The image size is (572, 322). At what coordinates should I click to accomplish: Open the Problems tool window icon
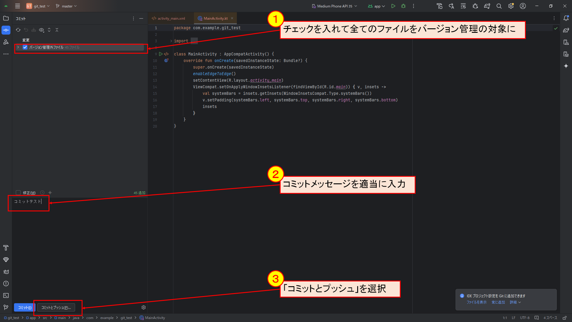pos(6,284)
